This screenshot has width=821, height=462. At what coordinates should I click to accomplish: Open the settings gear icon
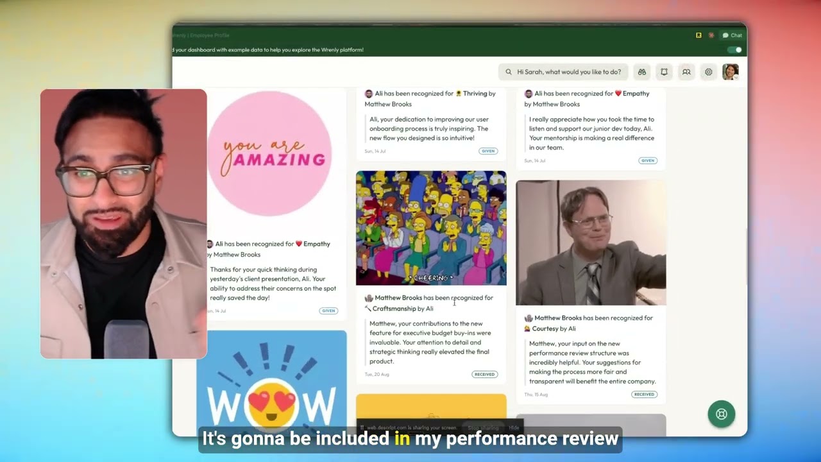[709, 72]
